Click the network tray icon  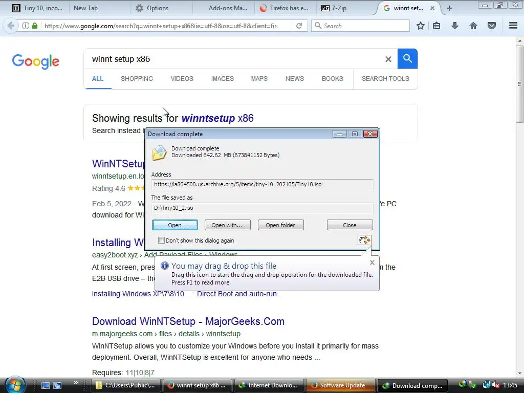coord(486,385)
